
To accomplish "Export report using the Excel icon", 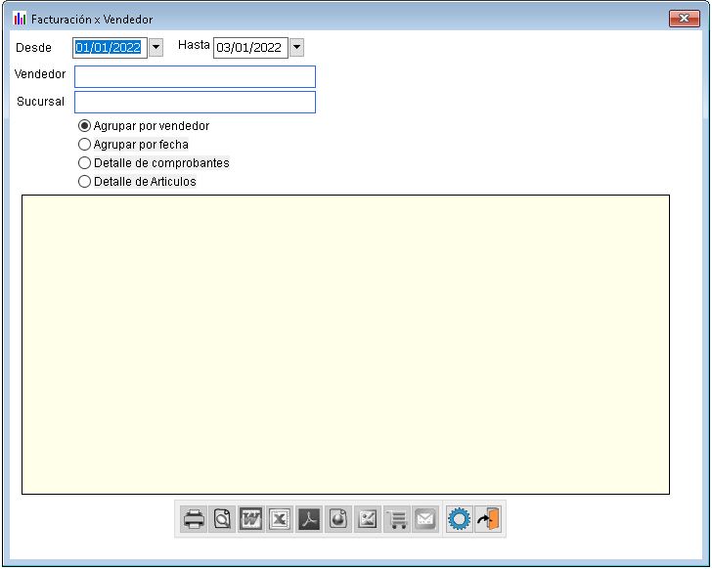I will click(x=280, y=519).
